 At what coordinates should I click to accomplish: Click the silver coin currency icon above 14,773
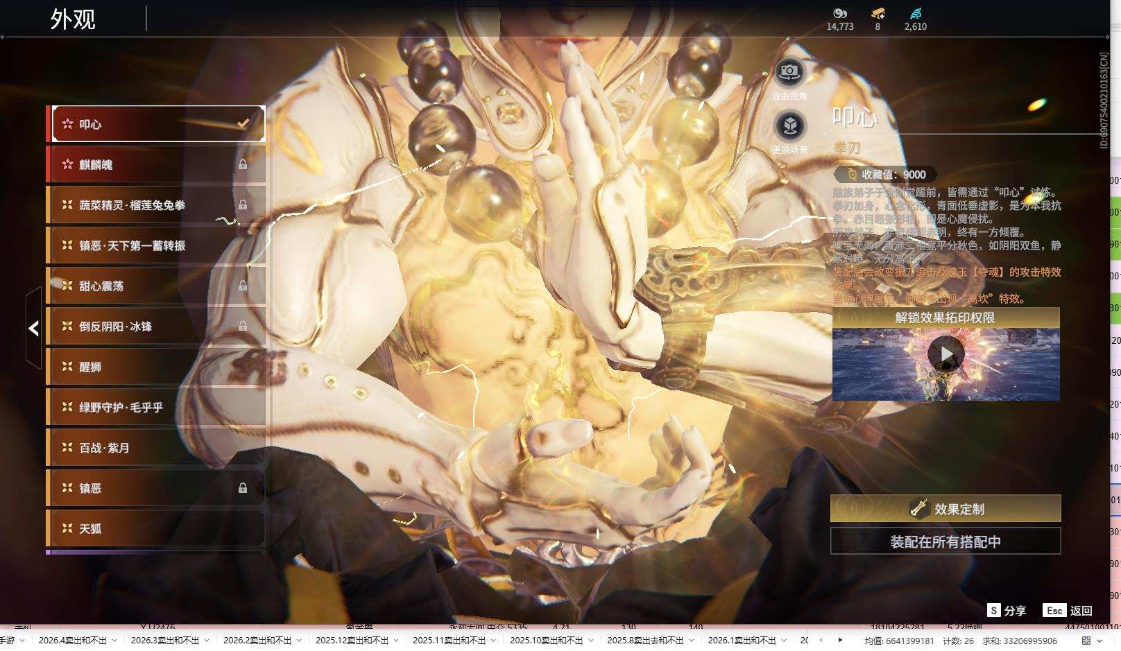840,13
